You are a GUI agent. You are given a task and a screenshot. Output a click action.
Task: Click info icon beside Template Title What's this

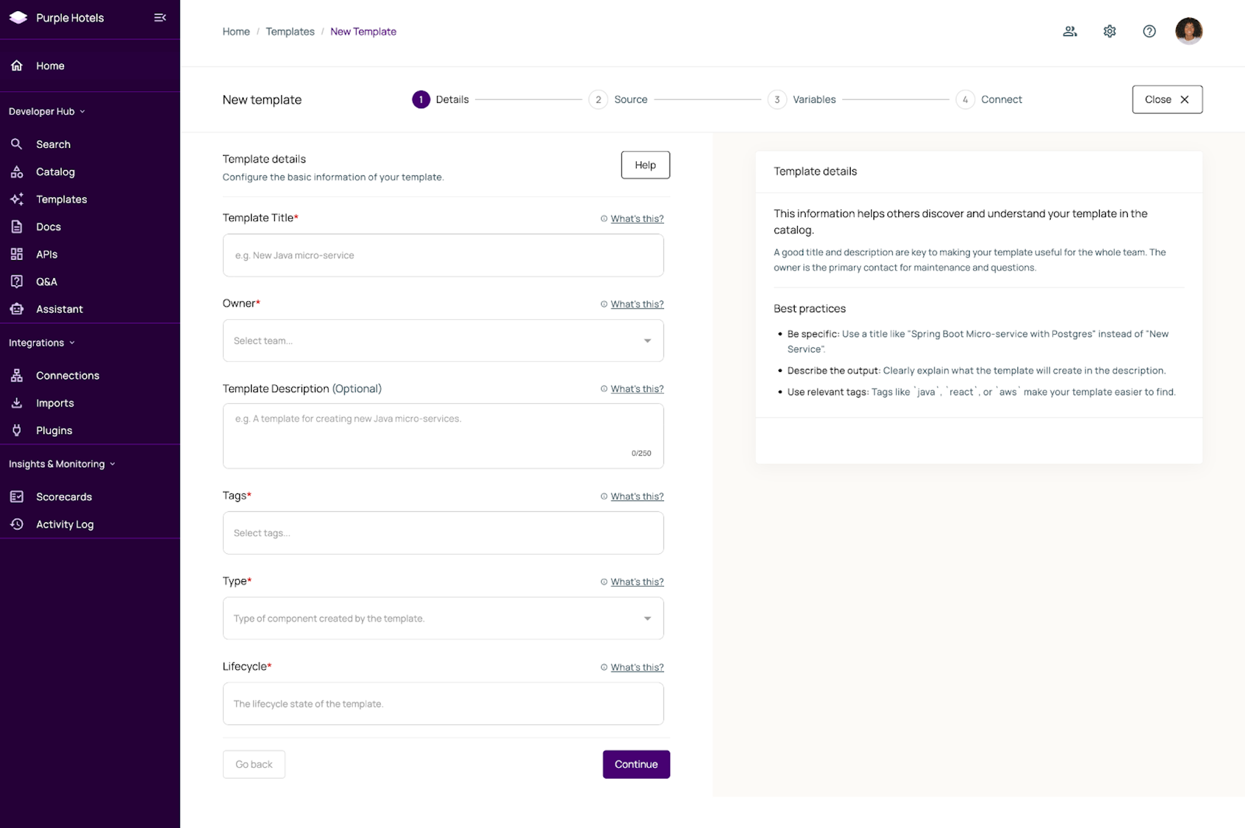point(604,218)
